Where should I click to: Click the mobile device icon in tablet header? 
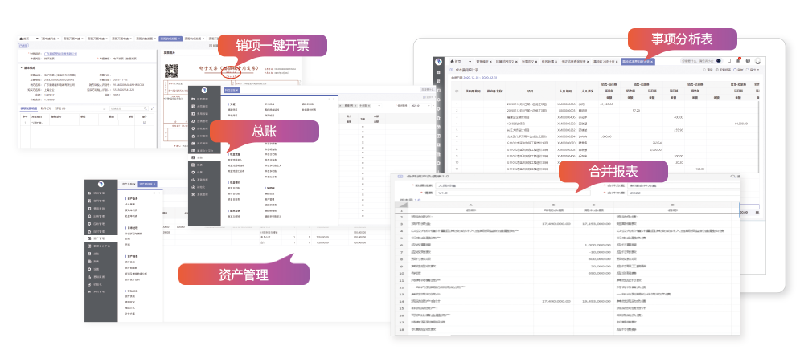(728, 61)
